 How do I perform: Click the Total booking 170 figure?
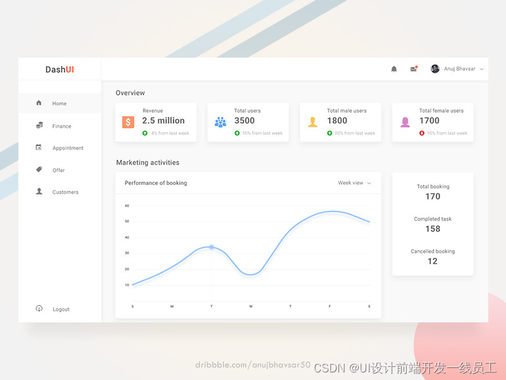433,196
